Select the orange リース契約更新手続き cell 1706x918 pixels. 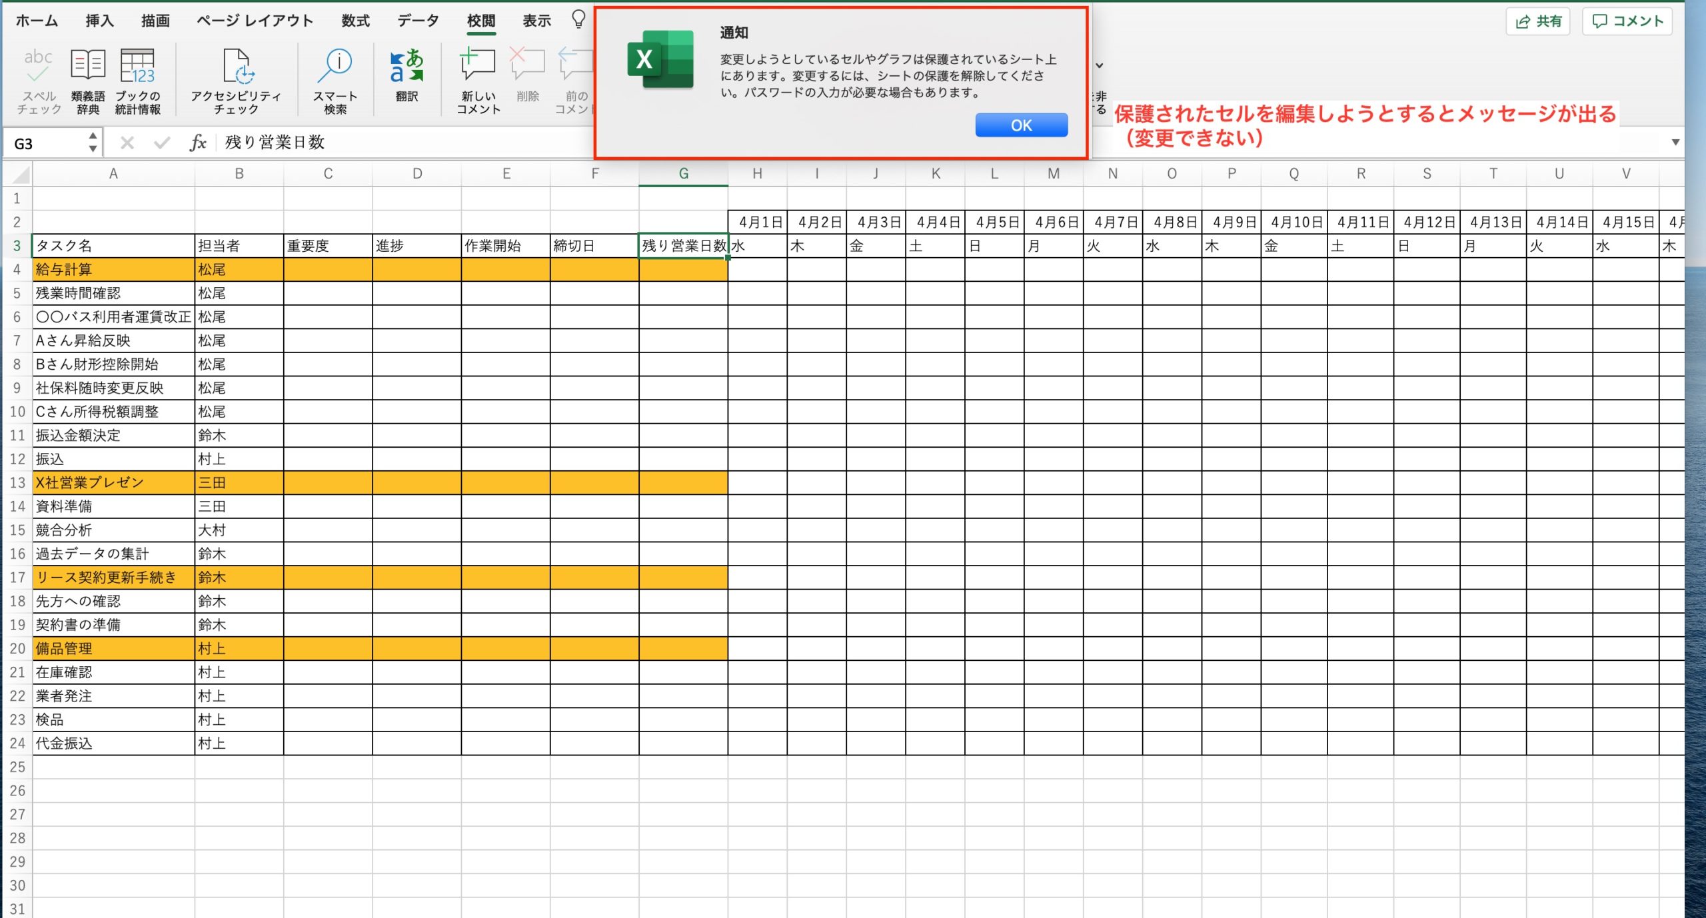tap(113, 578)
